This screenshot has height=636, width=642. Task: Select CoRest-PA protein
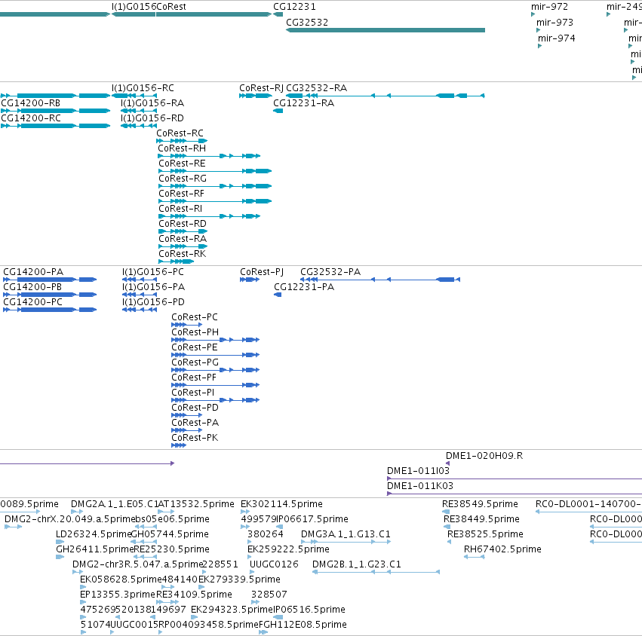click(x=186, y=431)
